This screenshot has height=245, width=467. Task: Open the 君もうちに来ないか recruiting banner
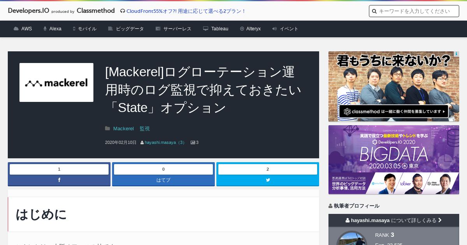point(394,86)
